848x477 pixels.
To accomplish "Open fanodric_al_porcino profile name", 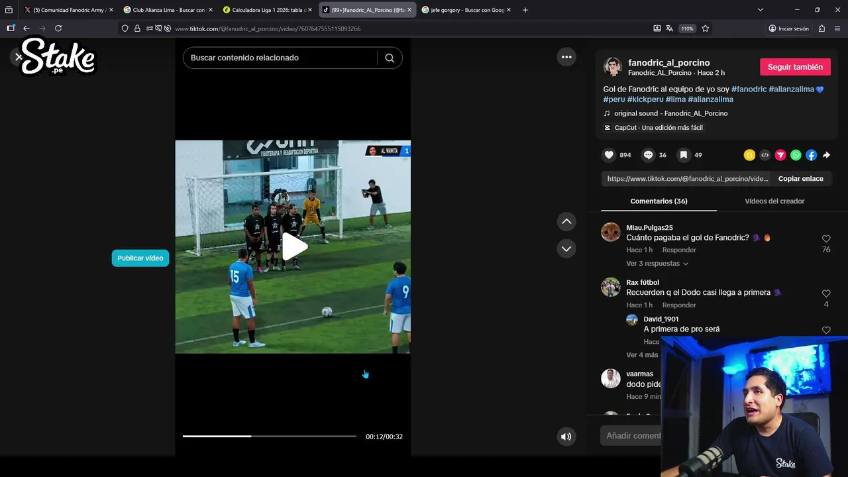I will tap(668, 62).
